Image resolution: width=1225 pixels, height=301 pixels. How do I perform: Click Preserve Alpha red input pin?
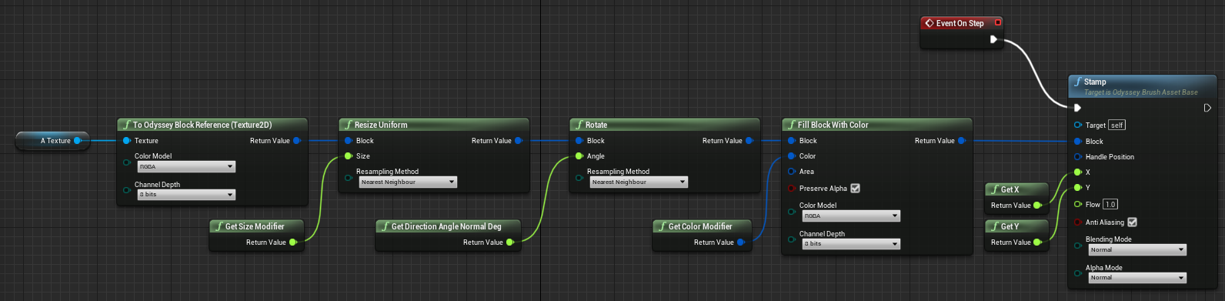click(792, 189)
